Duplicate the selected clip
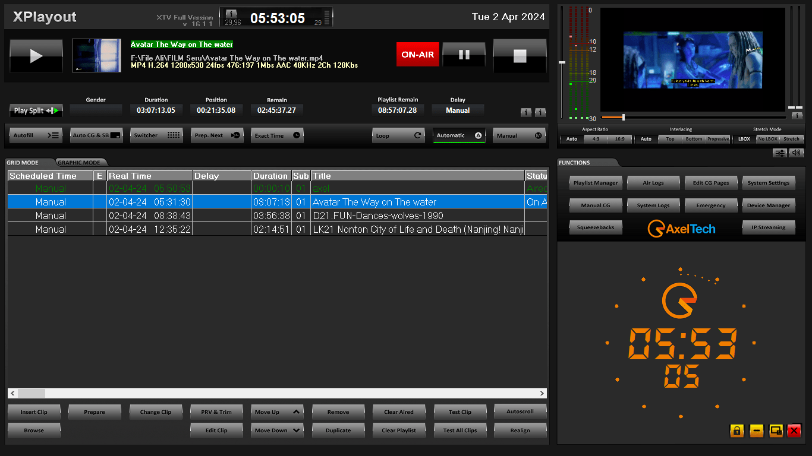The height and width of the screenshot is (456, 812). (x=338, y=430)
